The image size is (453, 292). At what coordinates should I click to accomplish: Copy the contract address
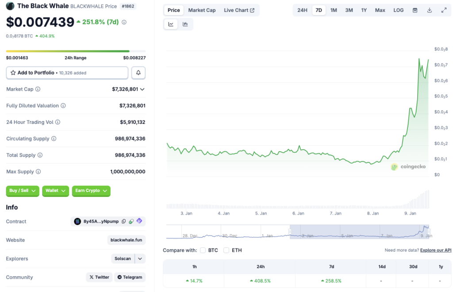click(124, 222)
